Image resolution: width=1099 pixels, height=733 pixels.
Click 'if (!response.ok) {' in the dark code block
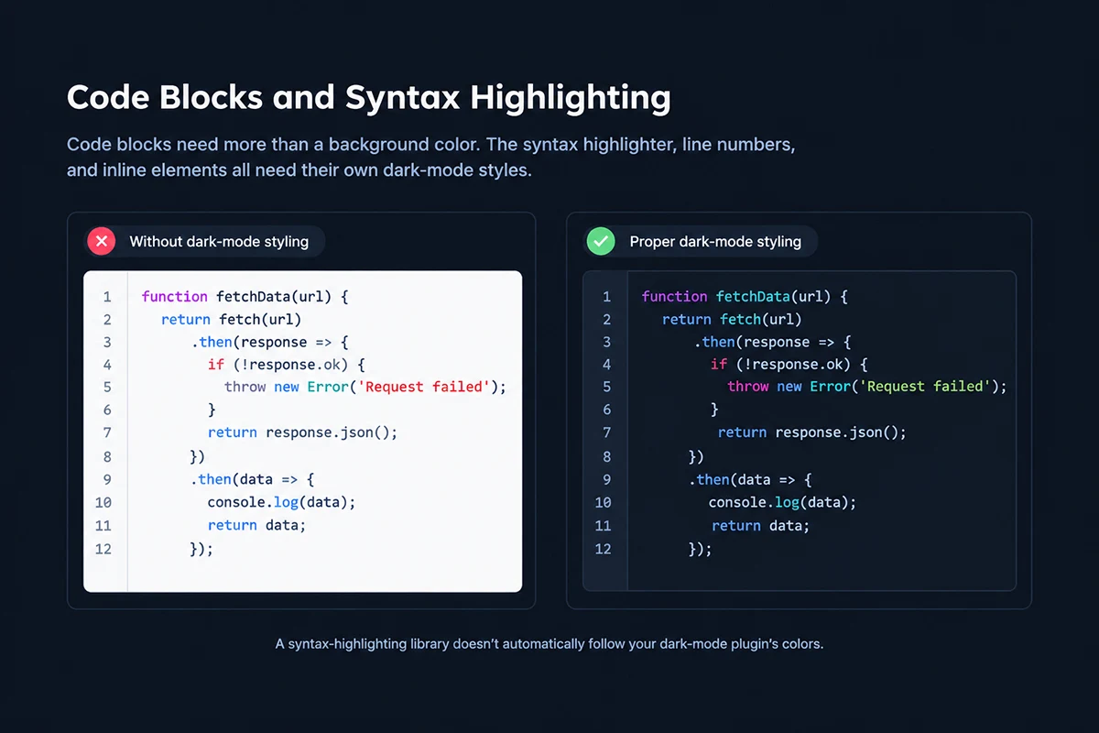click(789, 365)
